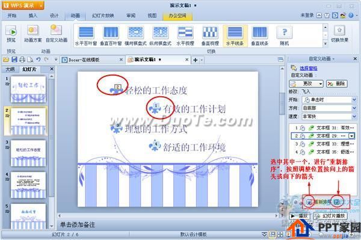Apply the 垂直百叶窗 transition

[x=111, y=35]
